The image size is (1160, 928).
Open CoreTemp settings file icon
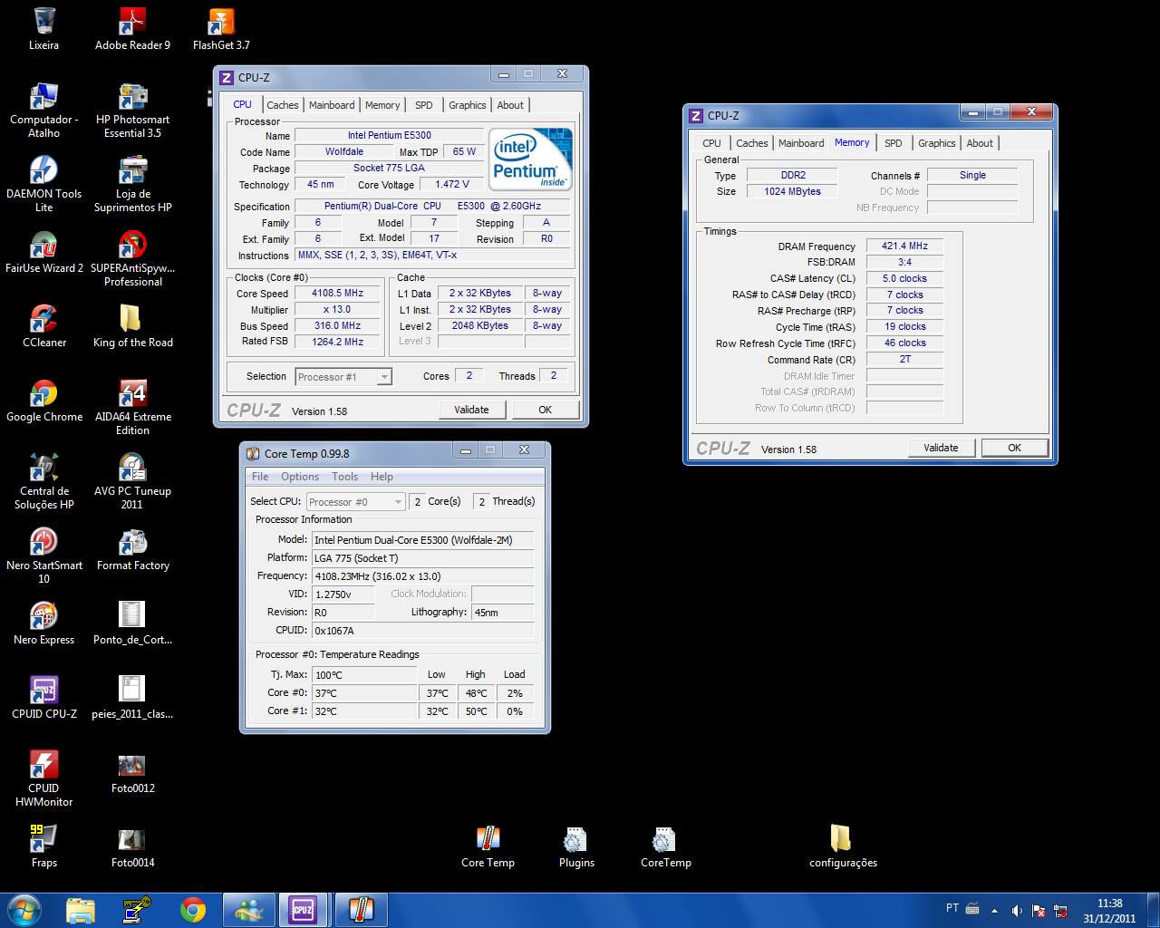tap(665, 846)
